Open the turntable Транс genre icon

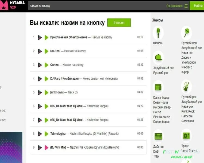coord(186,136)
